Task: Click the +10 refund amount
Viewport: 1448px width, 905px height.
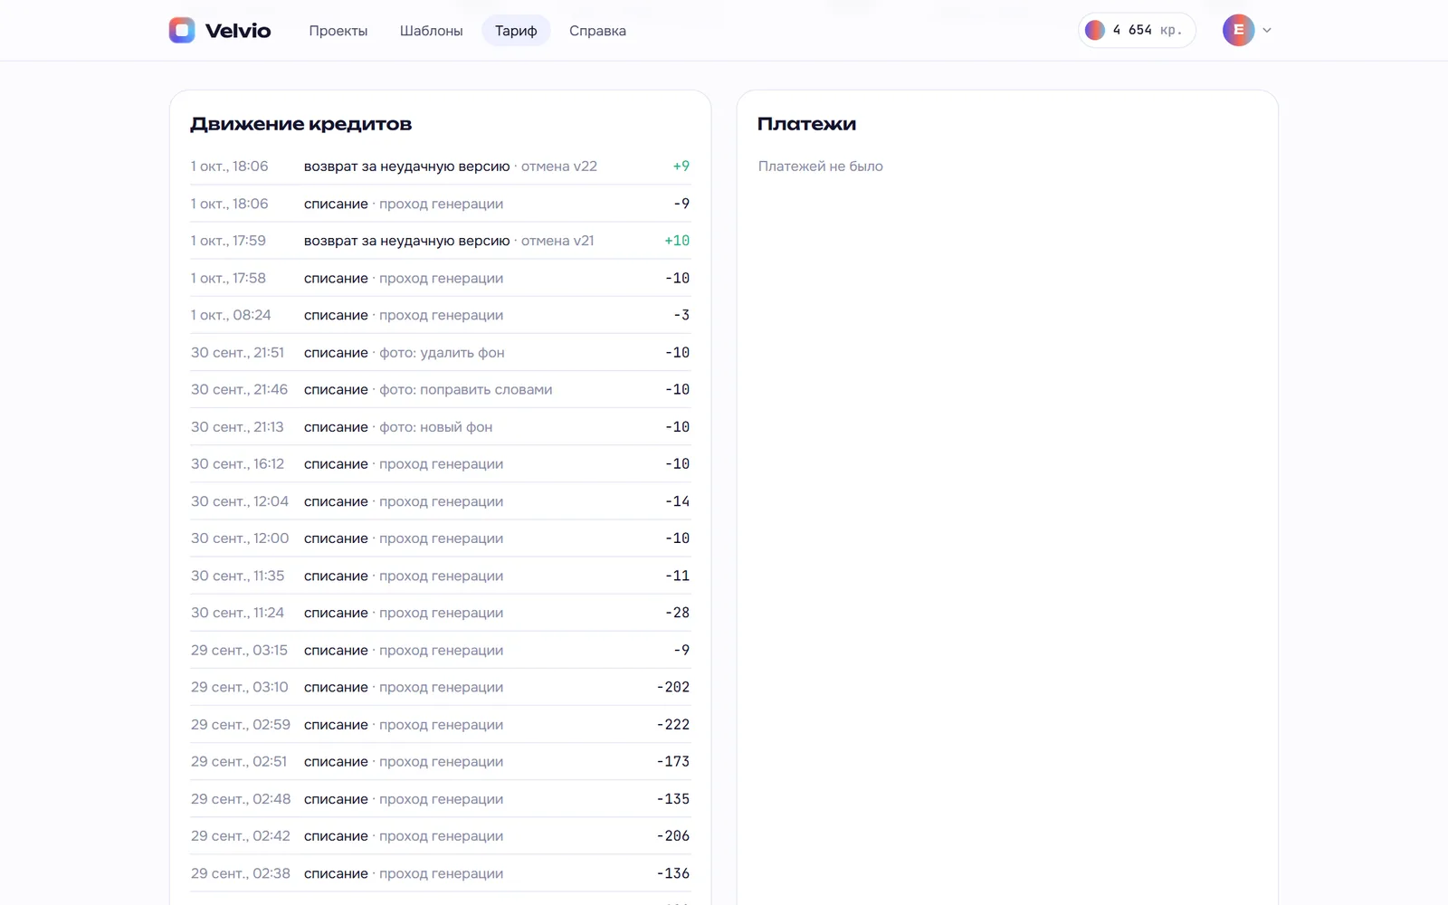Action: pos(677,241)
